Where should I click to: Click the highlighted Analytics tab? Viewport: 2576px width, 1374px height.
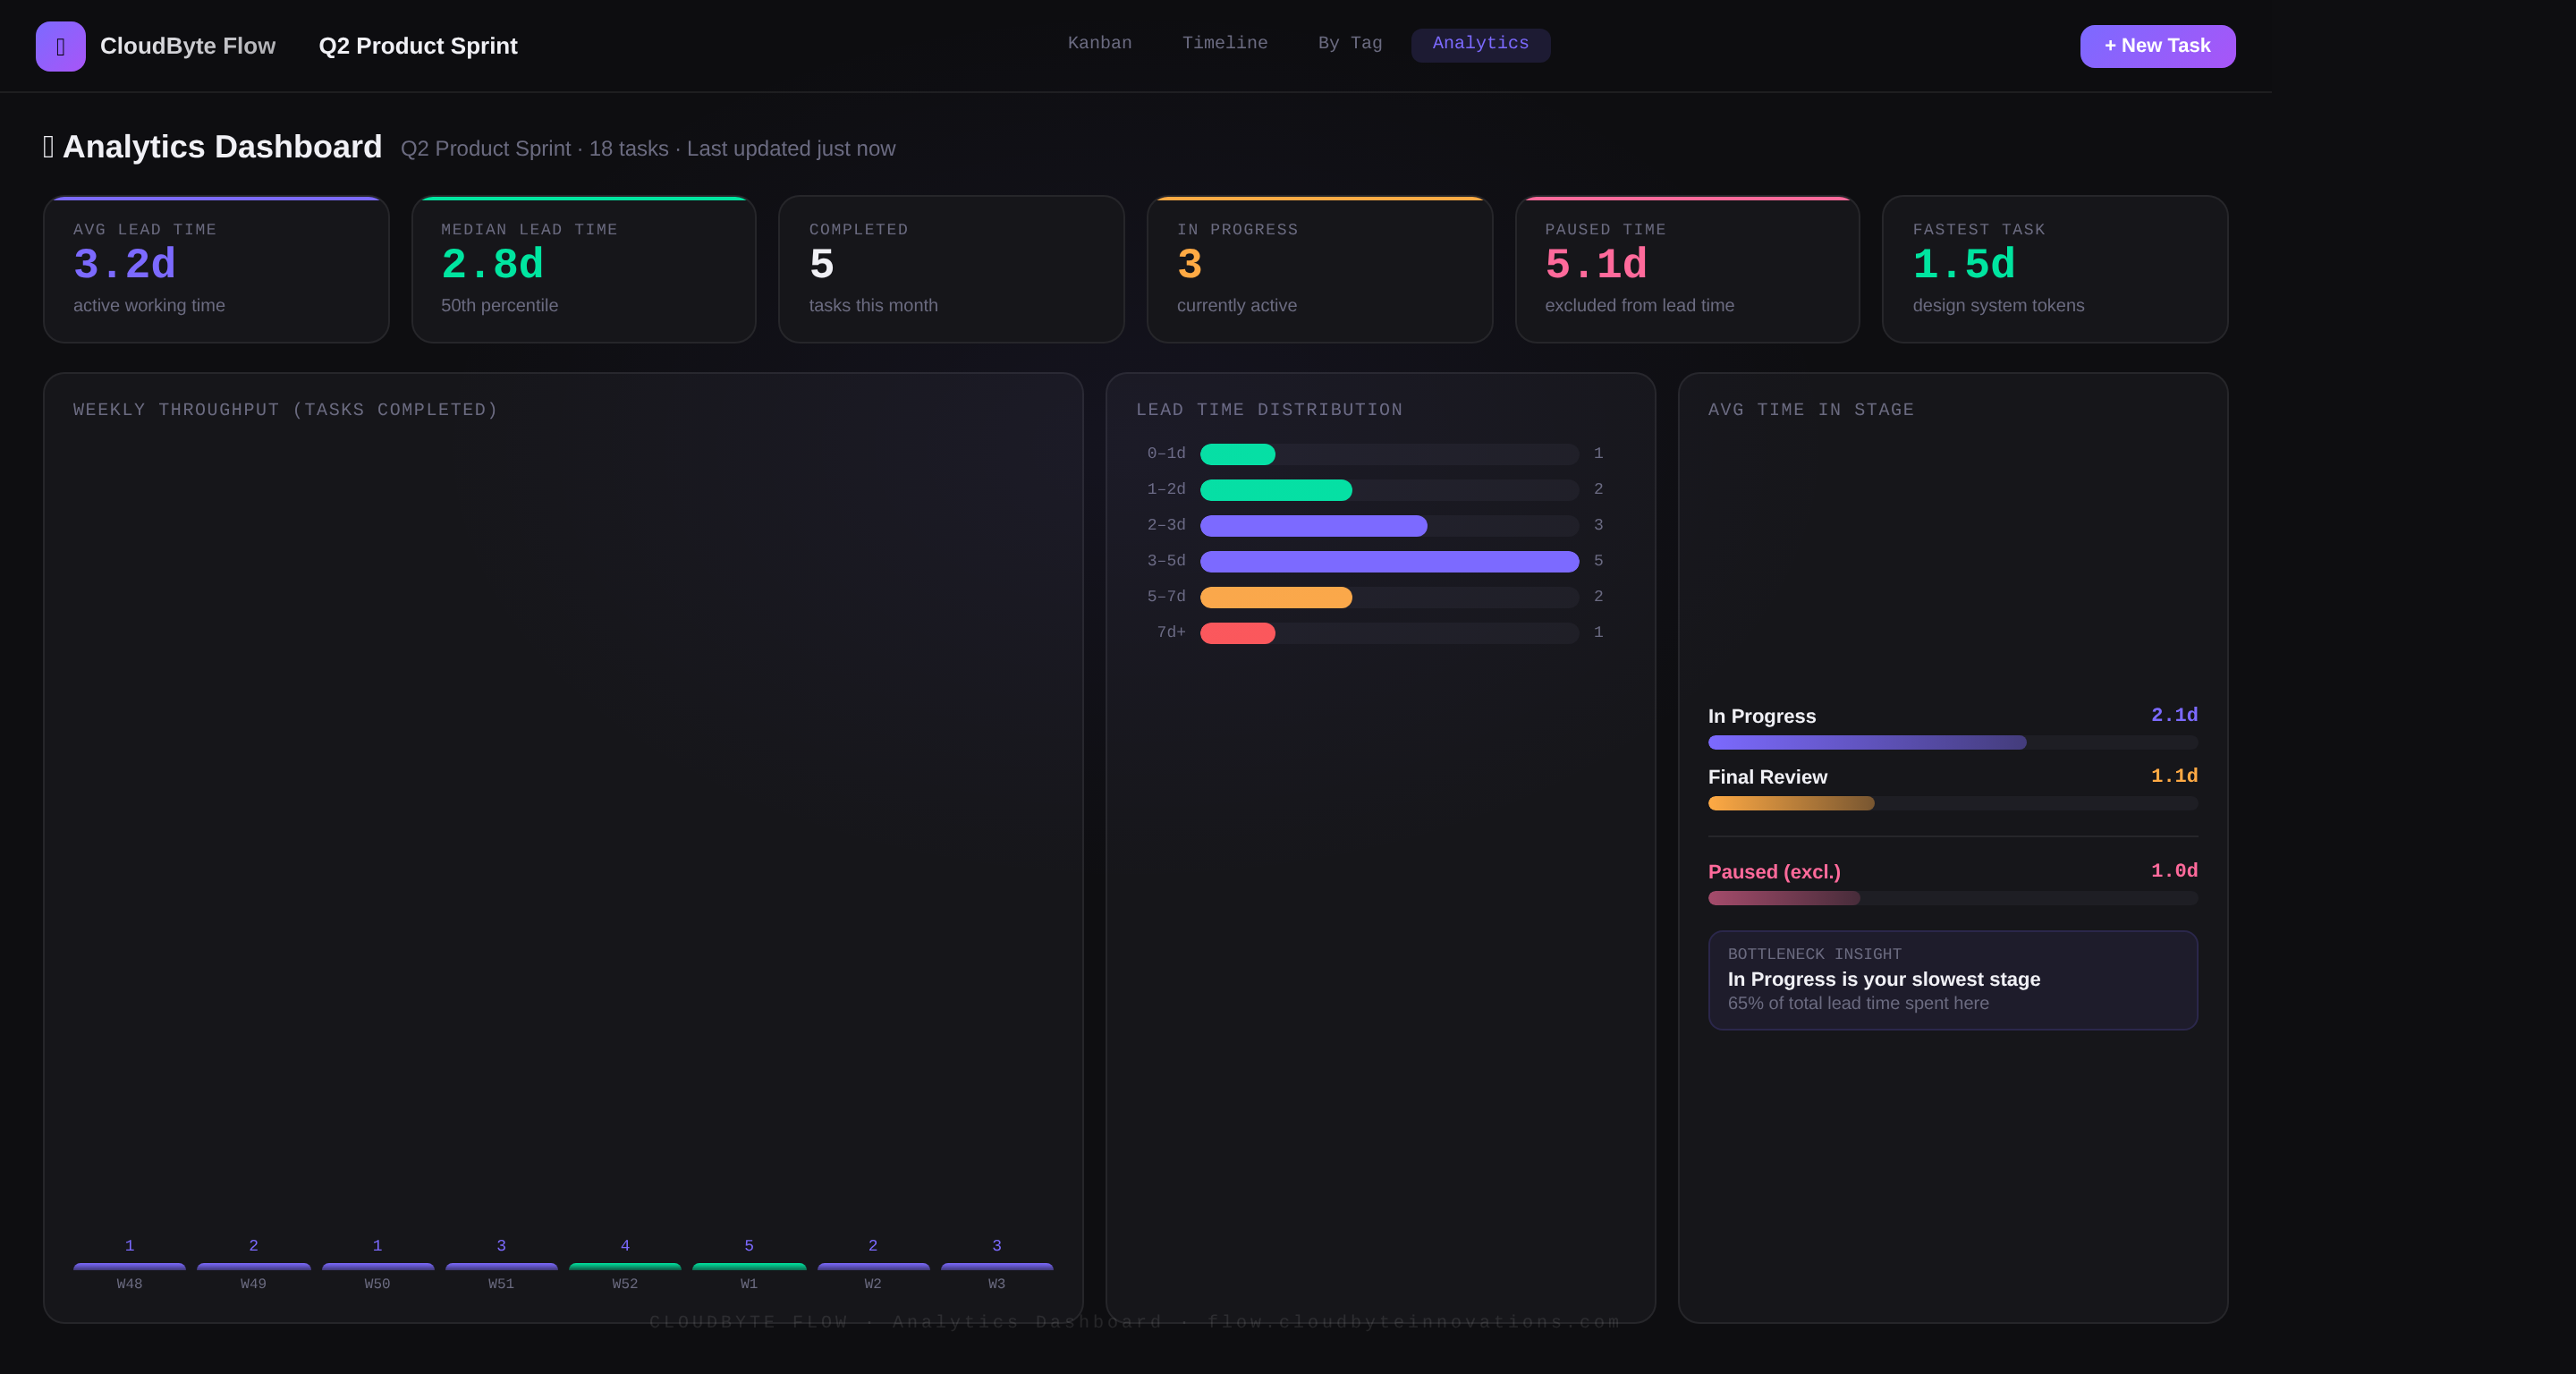click(x=1480, y=44)
